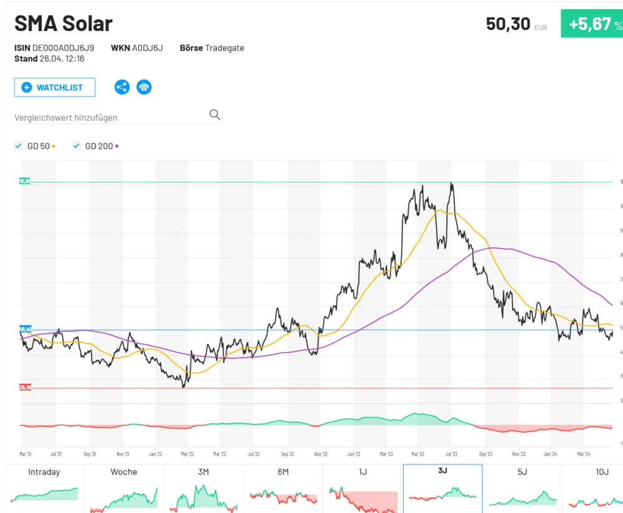The width and height of the screenshot is (623, 513).
Task: Add SMA Solar to the Watchlist
Action: pos(54,87)
